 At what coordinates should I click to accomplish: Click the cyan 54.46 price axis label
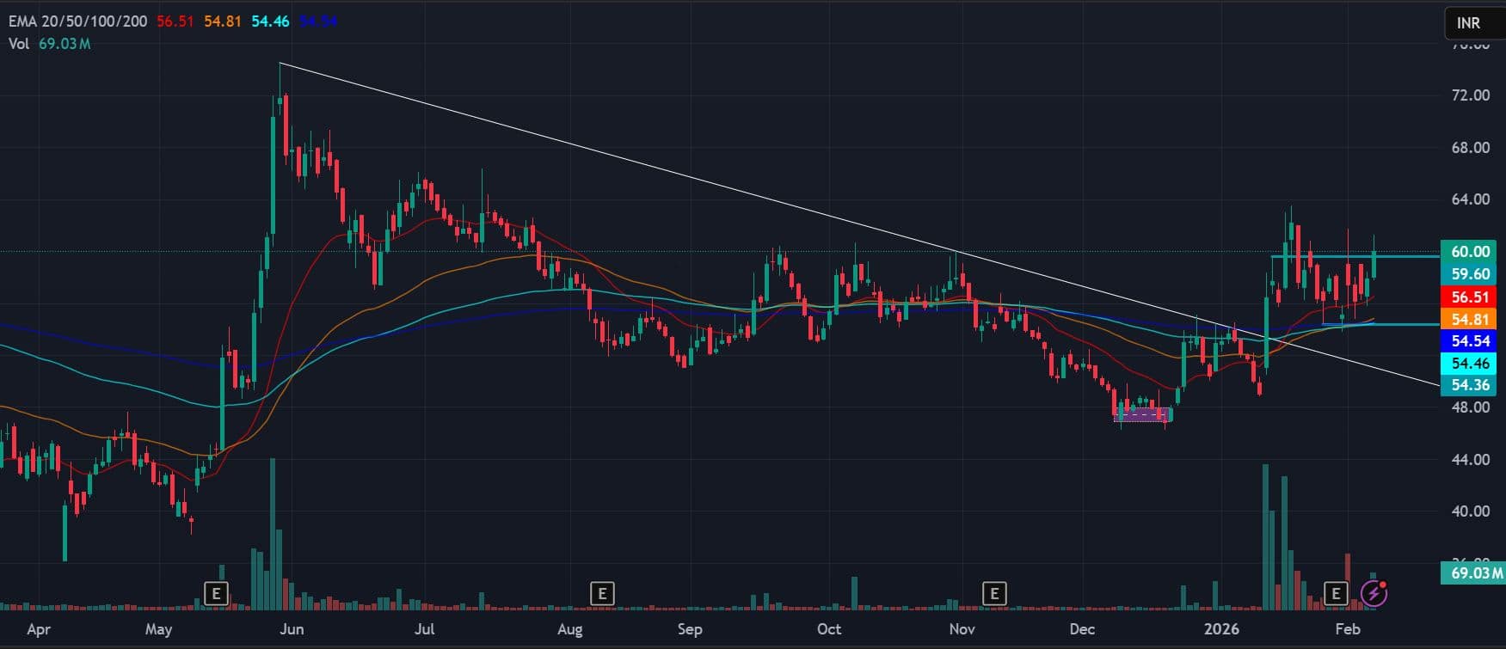click(x=1470, y=364)
